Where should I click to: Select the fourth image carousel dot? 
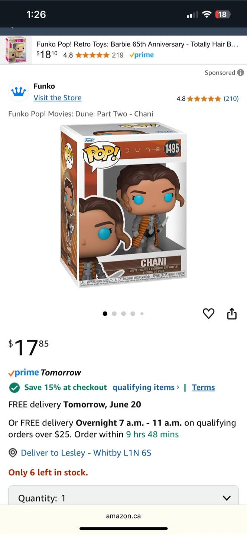click(x=133, y=314)
